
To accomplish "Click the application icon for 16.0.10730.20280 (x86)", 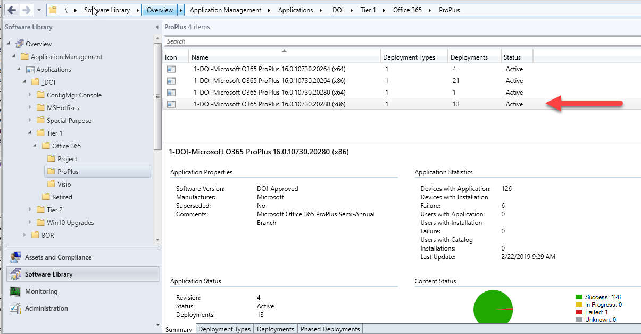I will (x=171, y=104).
